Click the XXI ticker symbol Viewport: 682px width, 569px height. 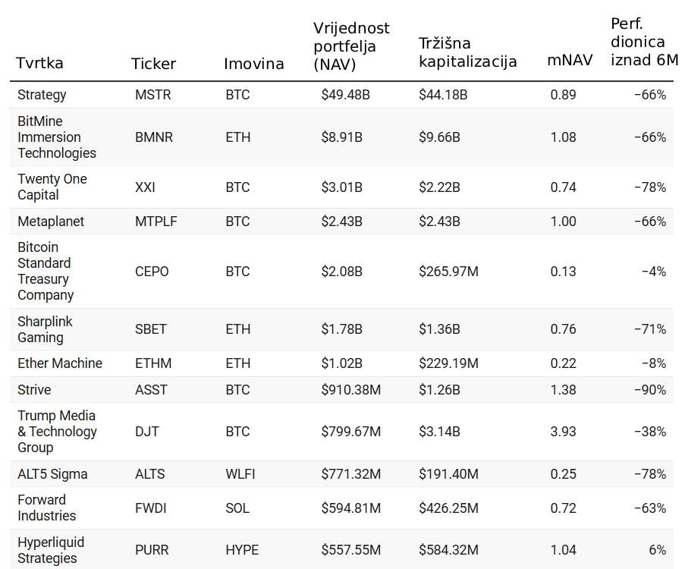pyautogui.click(x=145, y=187)
